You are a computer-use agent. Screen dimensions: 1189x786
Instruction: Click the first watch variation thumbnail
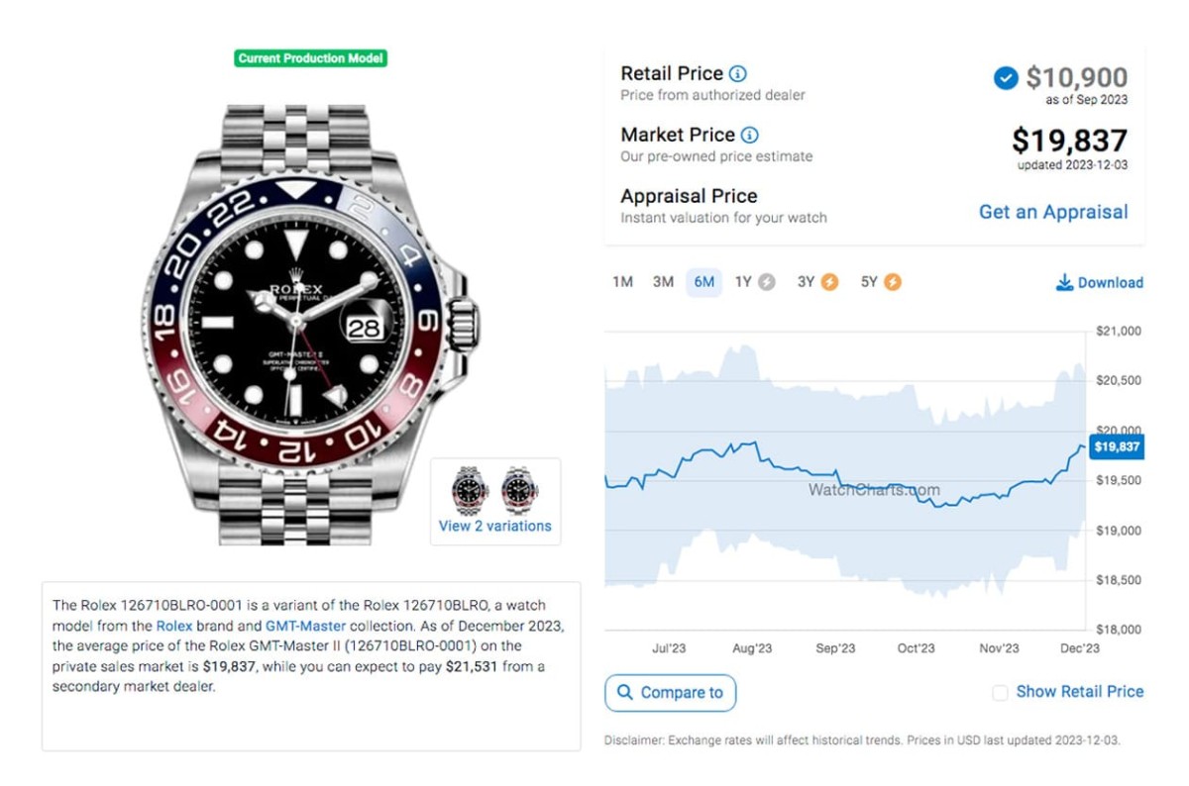tap(471, 490)
